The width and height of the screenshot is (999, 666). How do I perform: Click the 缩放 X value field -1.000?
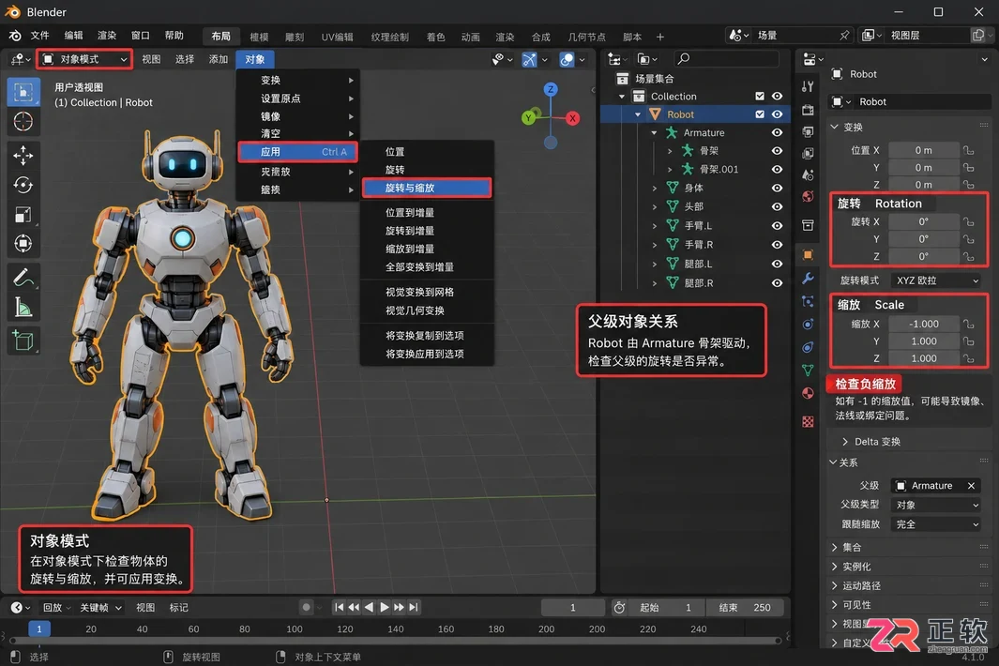click(x=924, y=324)
